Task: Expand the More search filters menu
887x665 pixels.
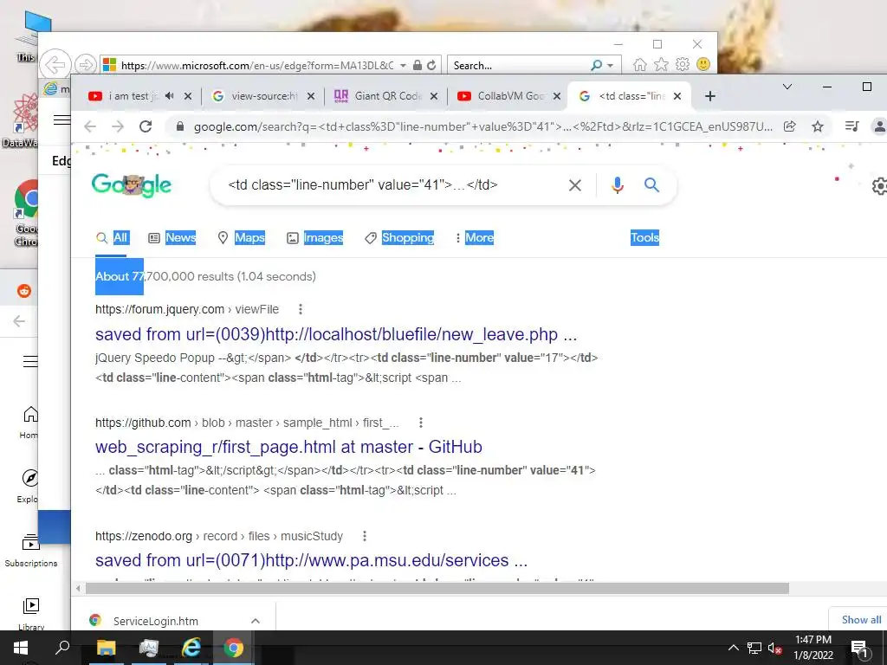Action: [474, 237]
